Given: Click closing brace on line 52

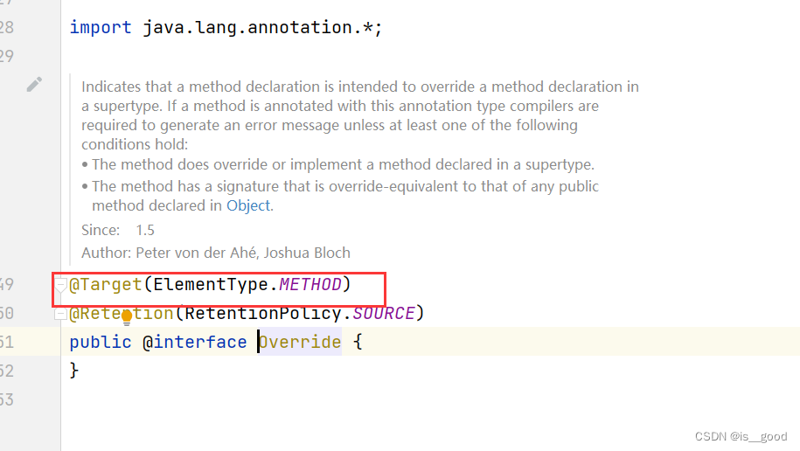Looking at the screenshot, I should [x=74, y=371].
